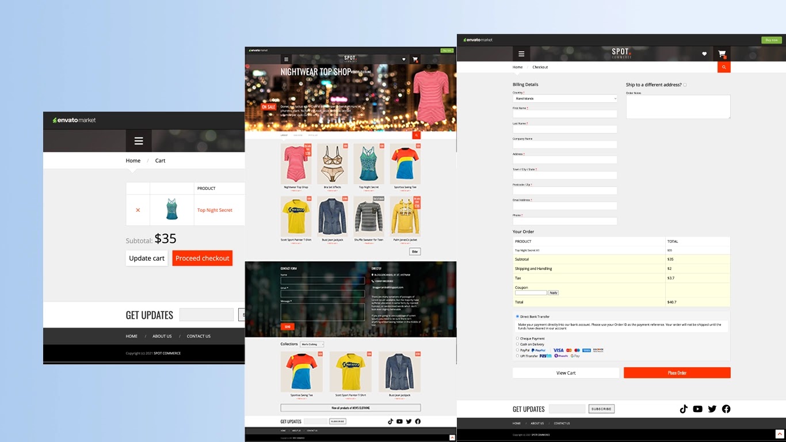Click into the Order Notes text area
This screenshot has height=442, width=786.
(678, 107)
